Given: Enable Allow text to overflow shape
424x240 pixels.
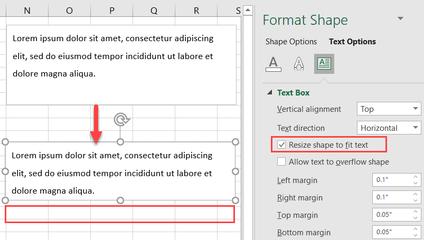Looking at the screenshot, I should pyautogui.click(x=281, y=161).
